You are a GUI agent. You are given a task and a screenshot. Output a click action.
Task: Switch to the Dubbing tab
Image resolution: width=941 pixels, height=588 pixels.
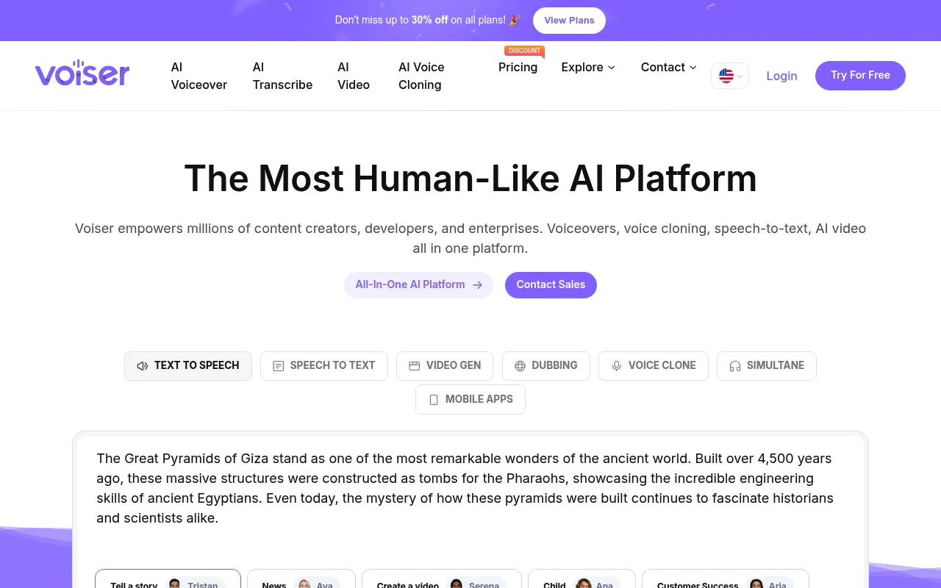point(546,366)
